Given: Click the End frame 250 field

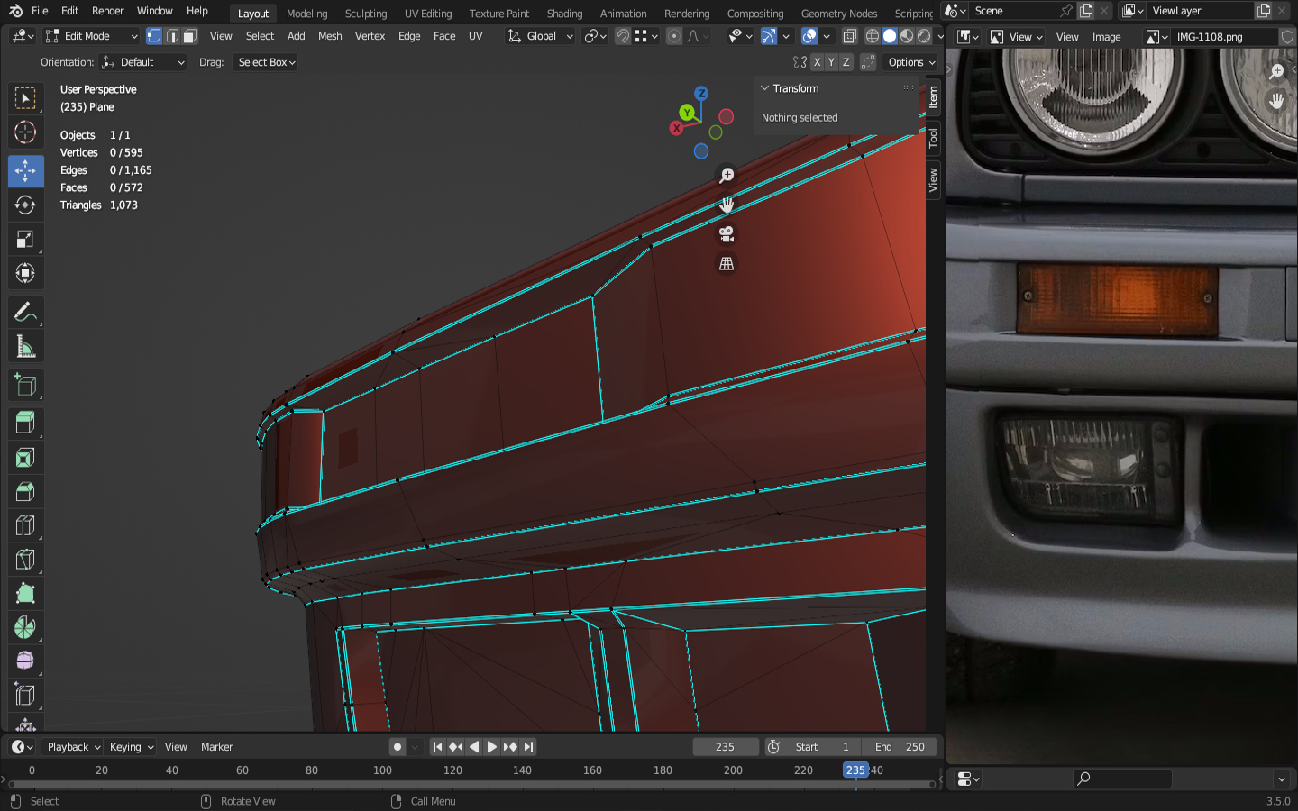Looking at the screenshot, I should [x=900, y=747].
